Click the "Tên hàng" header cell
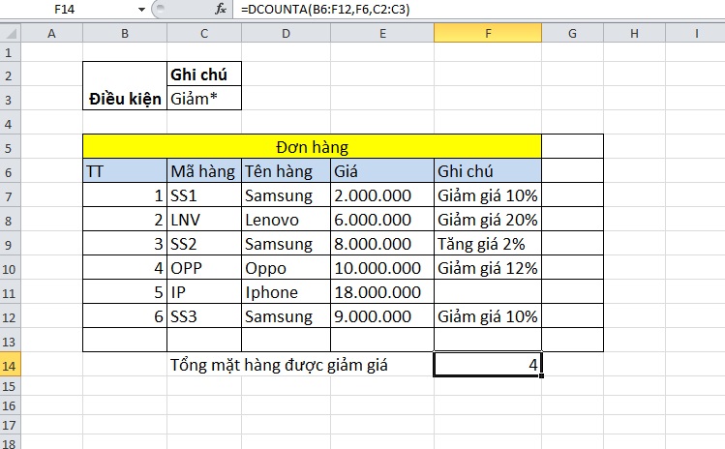 coord(285,171)
